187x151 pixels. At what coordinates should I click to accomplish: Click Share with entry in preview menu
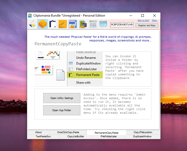coord(83,83)
